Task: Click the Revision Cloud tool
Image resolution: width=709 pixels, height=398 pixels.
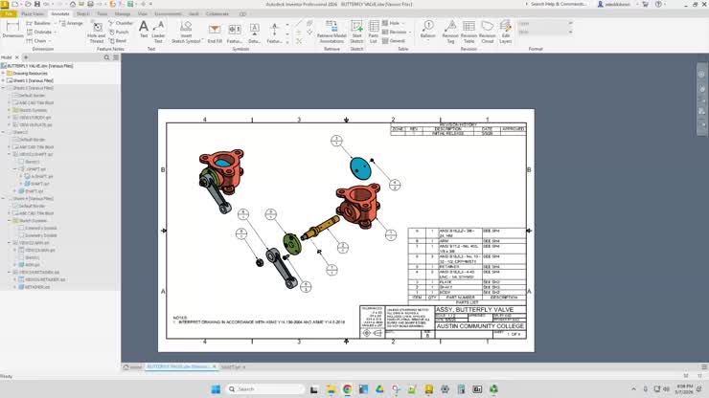Action: click(487, 32)
